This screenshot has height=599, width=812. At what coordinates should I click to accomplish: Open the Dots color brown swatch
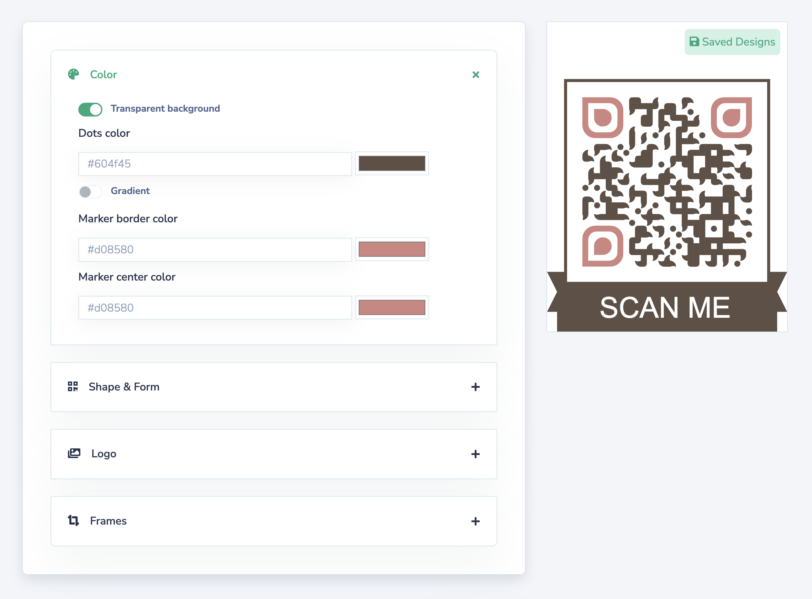tap(392, 163)
